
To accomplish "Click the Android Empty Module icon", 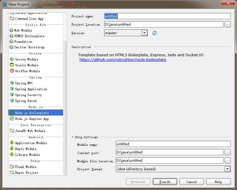I will pyautogui.click(x=12, y=148).
